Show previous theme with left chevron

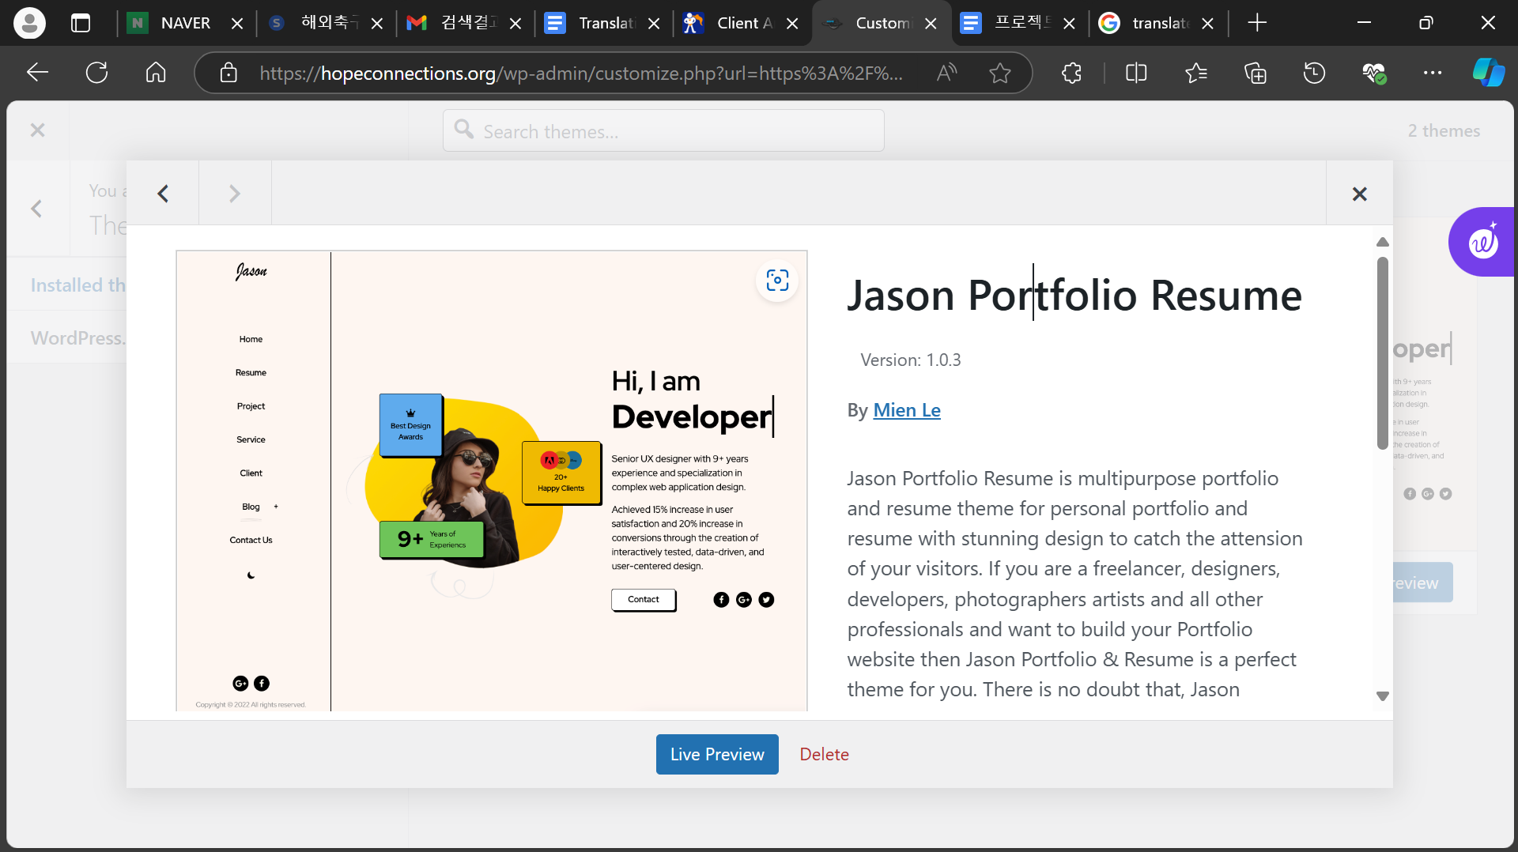tap(163, 194)
